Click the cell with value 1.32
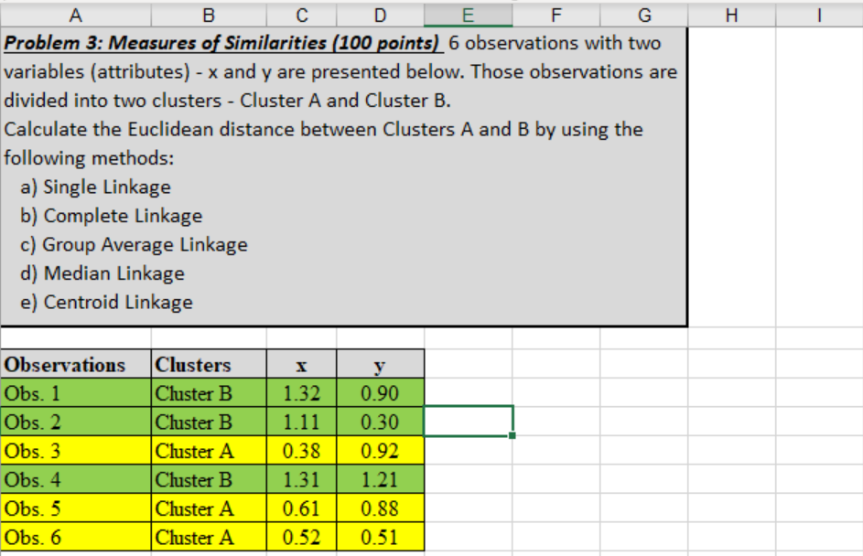863x556 pixels. 302,392
